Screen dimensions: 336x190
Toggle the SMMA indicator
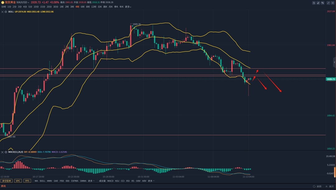(x=83, y=181)
